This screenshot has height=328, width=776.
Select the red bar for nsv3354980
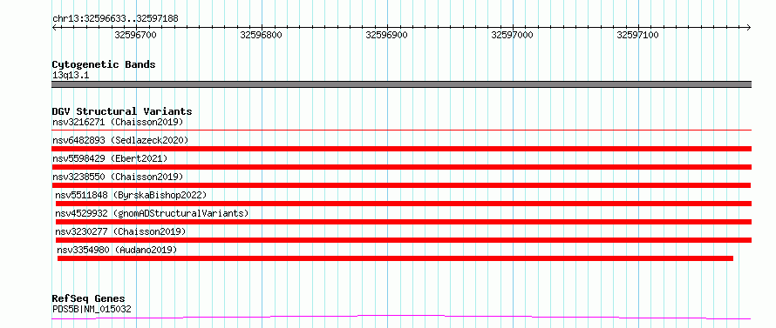tap(395, 258)
